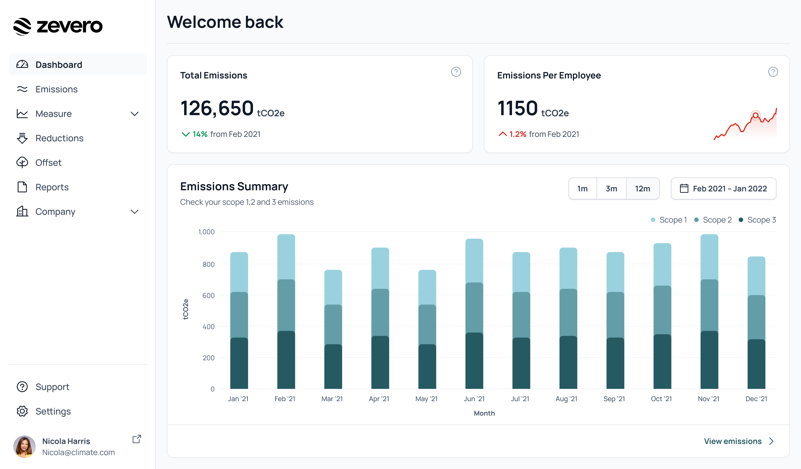
Task: Click the Offset tree icon
Action: point(22,162)
